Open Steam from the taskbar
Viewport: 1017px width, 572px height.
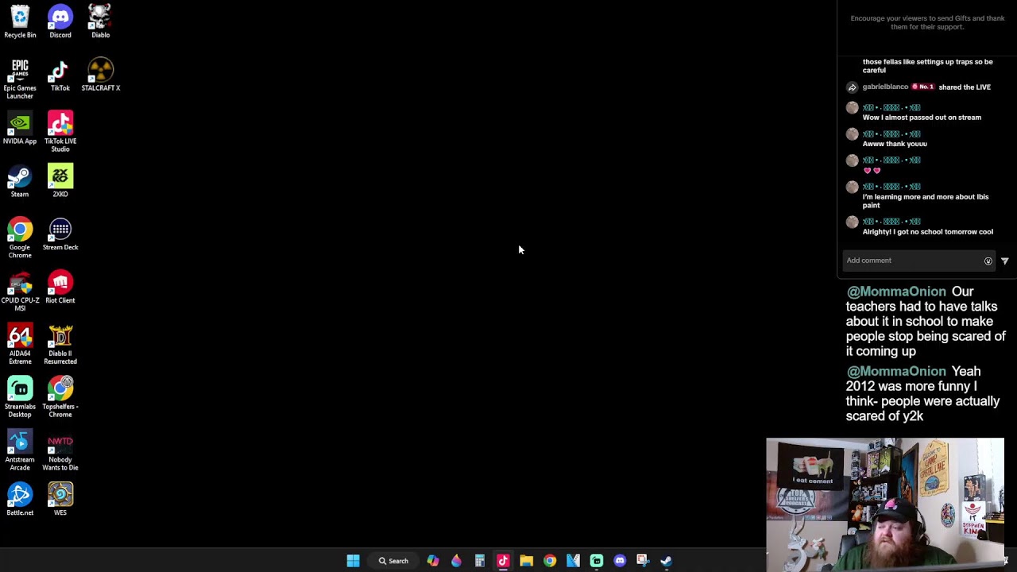click(x=667, y=561)
